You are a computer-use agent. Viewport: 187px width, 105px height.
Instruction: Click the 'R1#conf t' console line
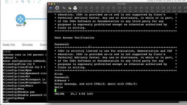[x=10, y=58]
